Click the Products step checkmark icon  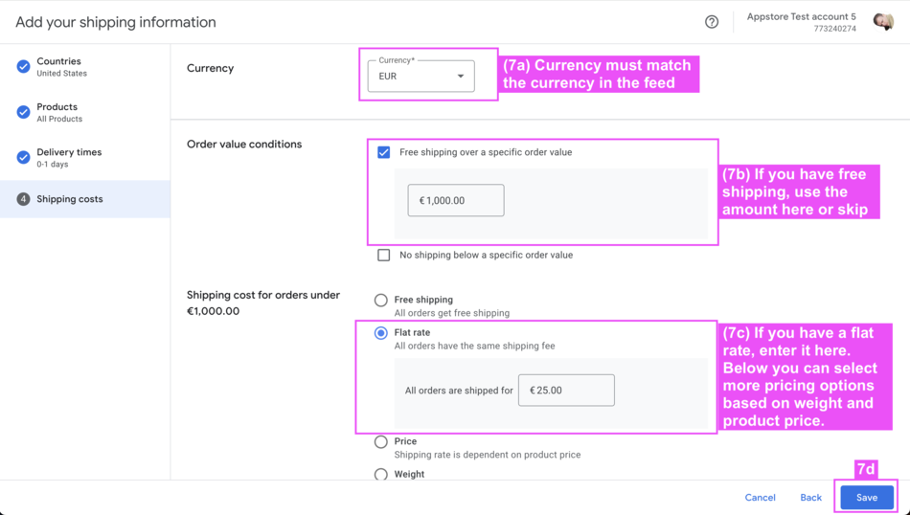point(23,112)
